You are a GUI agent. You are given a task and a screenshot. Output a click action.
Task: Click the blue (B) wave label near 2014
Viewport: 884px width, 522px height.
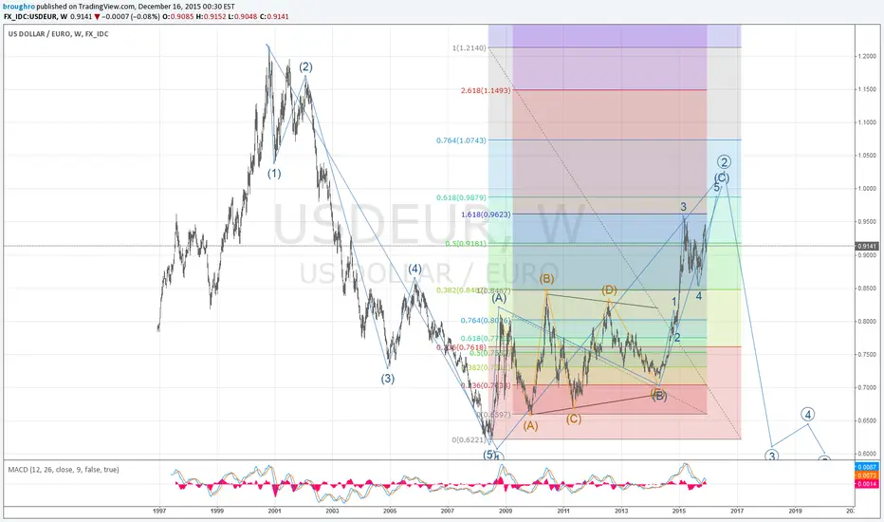pos(659,396)
